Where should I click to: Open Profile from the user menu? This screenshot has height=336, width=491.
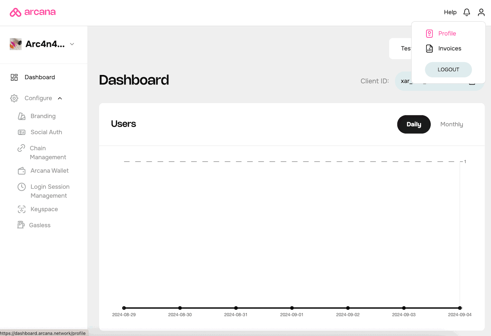pyautogui.click(x=447, y=33)
